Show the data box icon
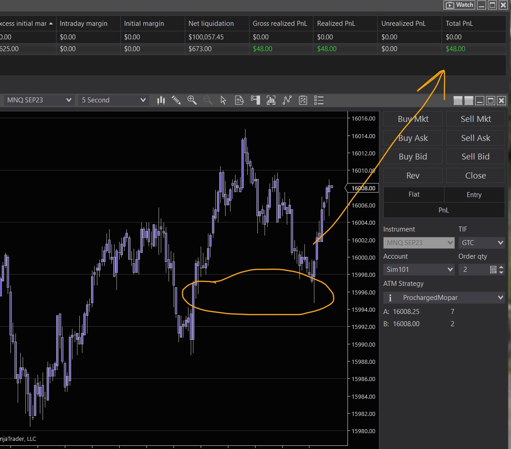Viewport: 511px width, 449px height. coord(239,100)
